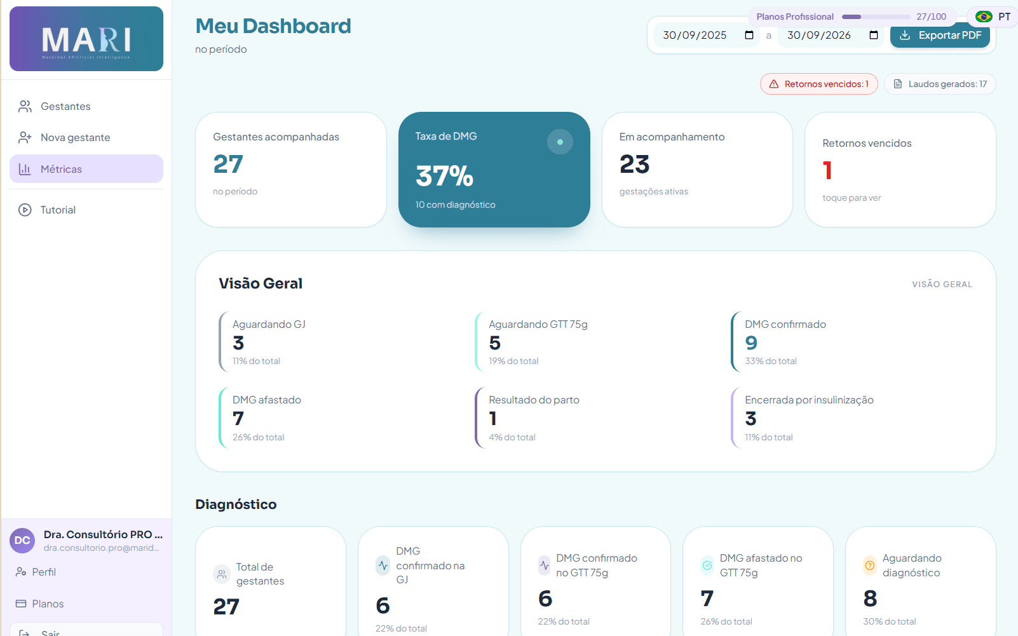Open the Gestantes acompanhadas card
The image size is (1018, 636).
click(291, 170)
